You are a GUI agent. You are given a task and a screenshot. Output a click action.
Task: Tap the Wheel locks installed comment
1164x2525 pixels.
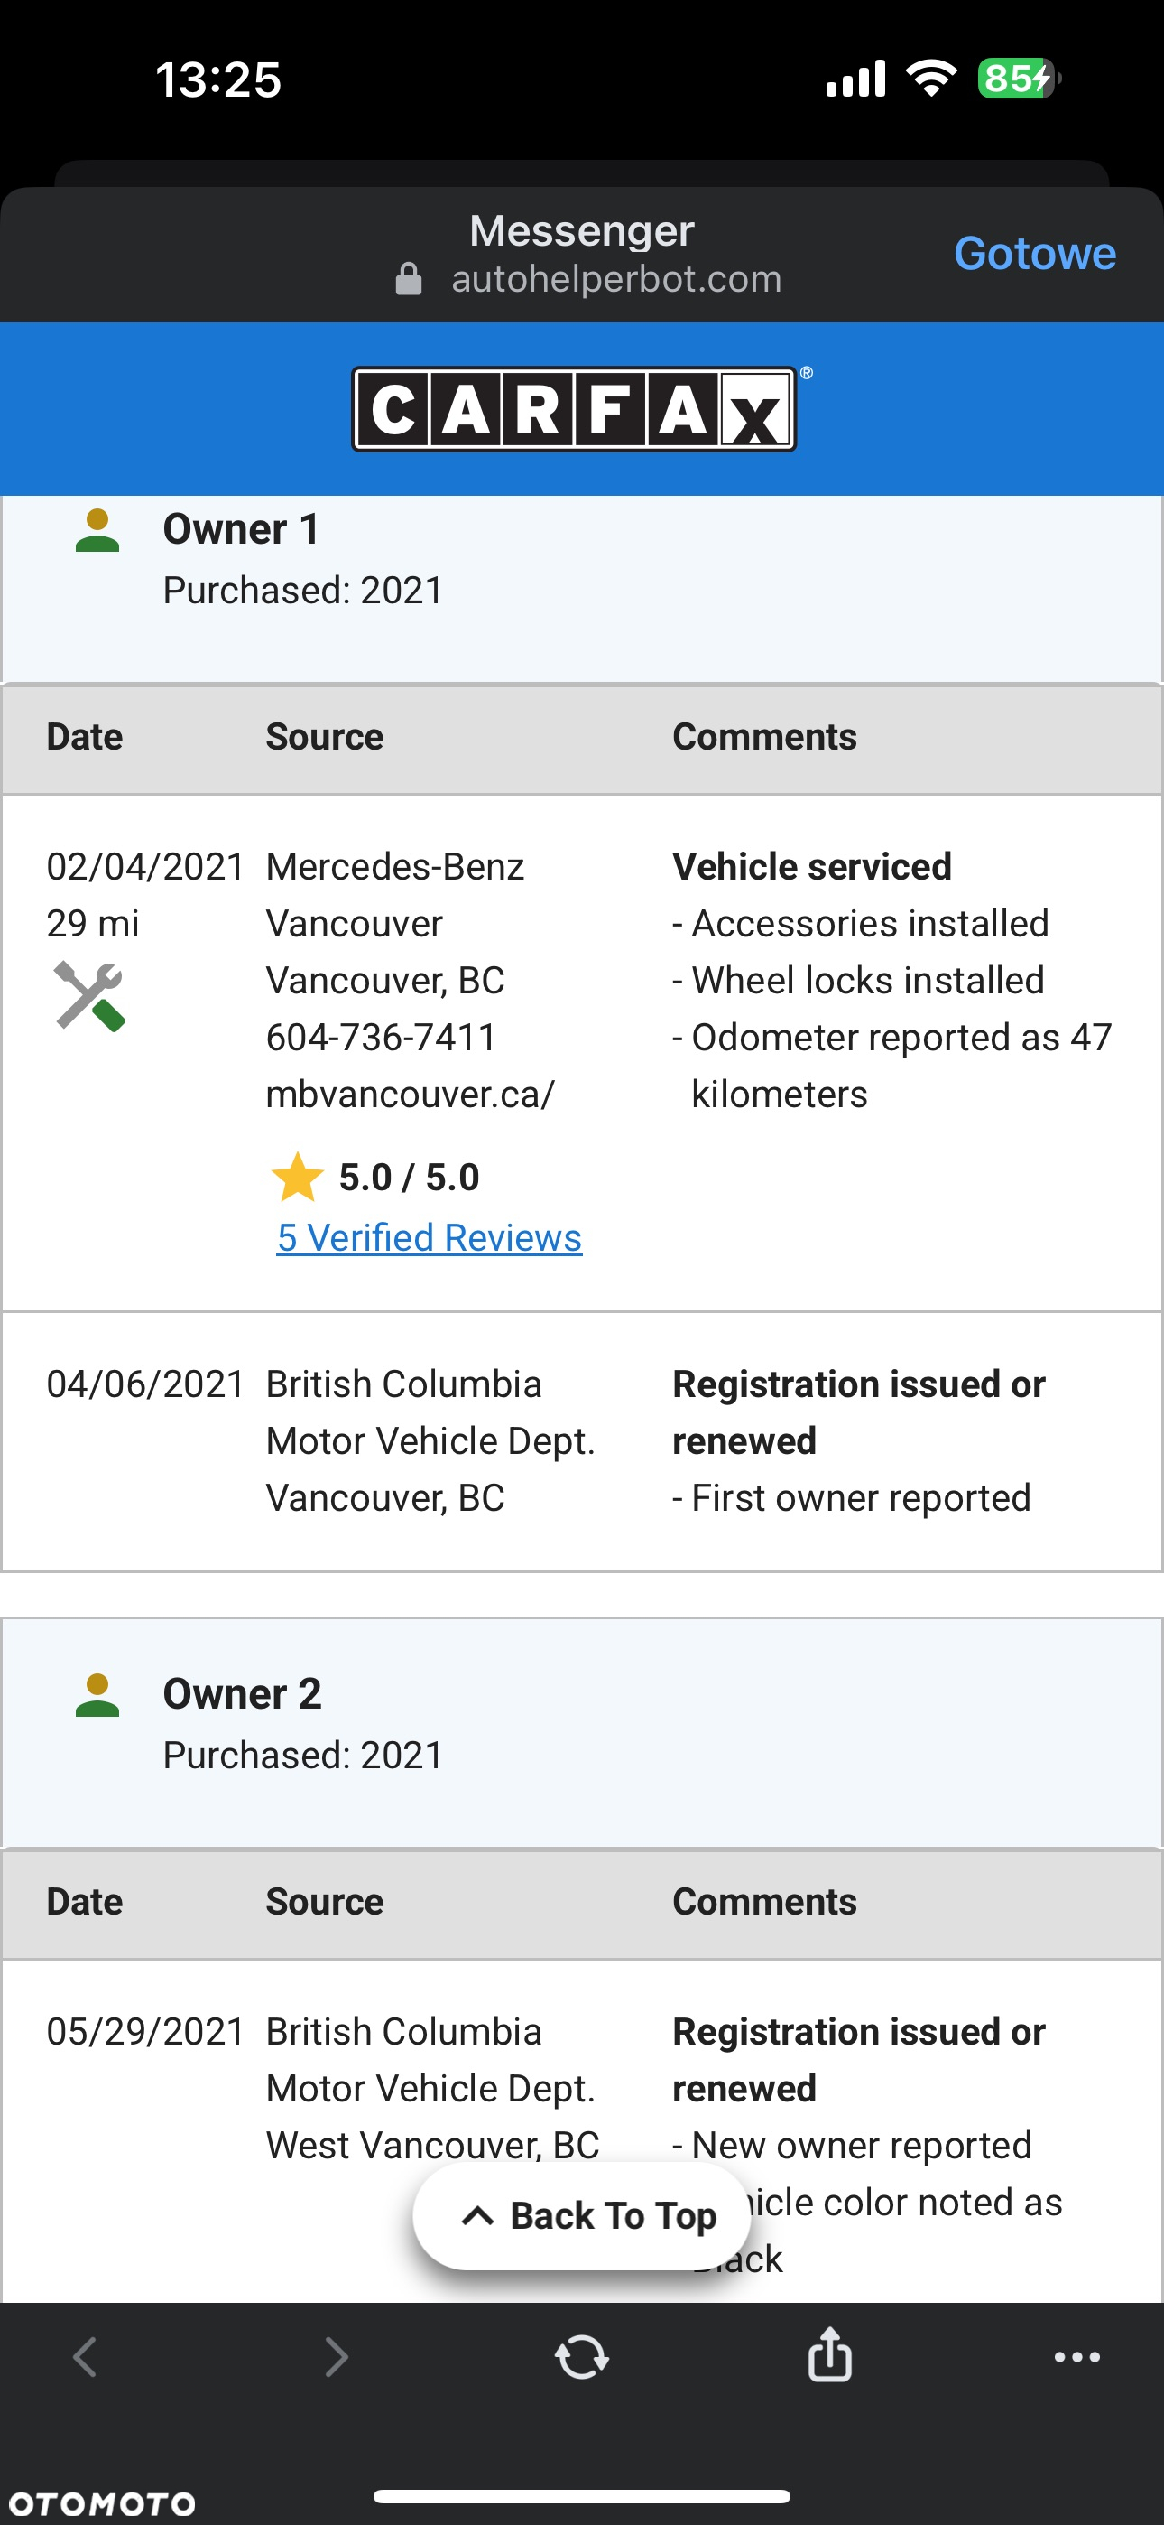[x=858, y=980]
